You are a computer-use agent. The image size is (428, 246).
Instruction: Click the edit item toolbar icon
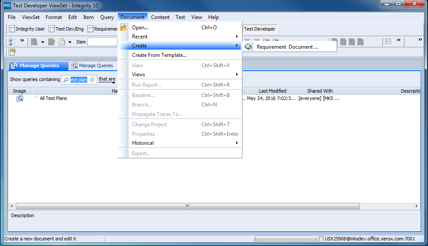pos(51,42)
